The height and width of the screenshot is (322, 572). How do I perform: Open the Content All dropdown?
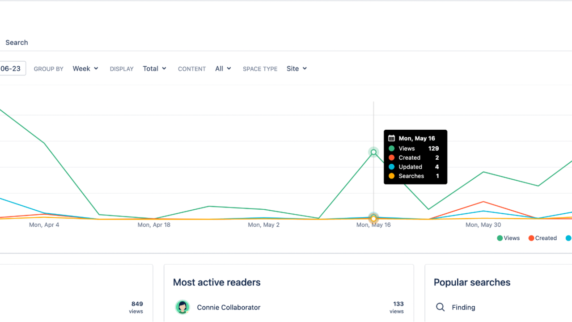pyautogui.click(x=223, y=68)
